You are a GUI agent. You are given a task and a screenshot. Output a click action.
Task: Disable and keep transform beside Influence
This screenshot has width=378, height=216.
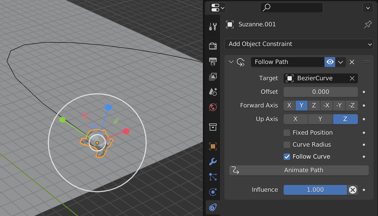coord(353,190)
